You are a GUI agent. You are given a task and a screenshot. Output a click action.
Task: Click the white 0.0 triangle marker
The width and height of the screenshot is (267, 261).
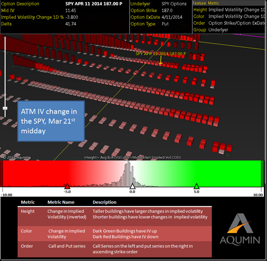pyautogui.click(x=133, y=186)
